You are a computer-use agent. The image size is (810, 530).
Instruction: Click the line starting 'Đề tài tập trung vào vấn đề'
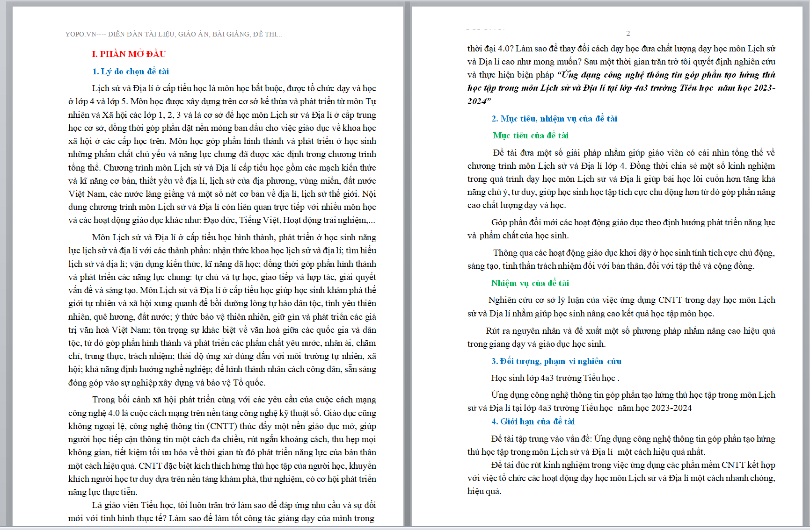tap(633, 439)
